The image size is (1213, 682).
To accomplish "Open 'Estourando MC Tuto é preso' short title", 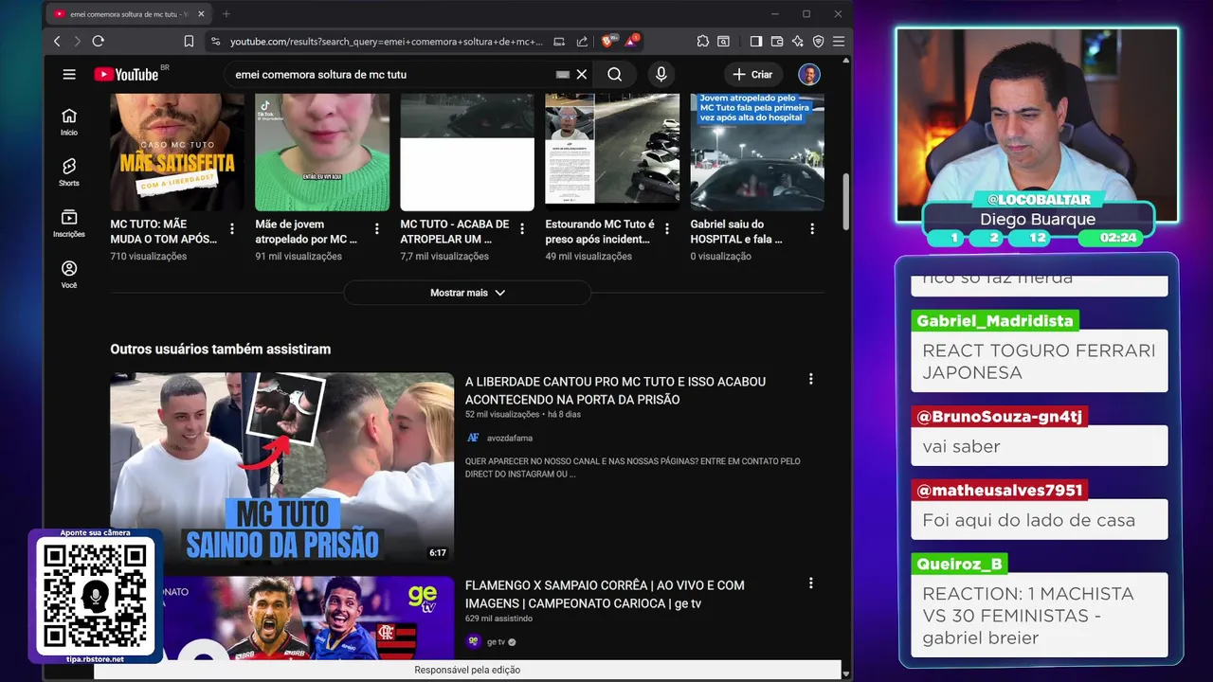I will (600, 232).
